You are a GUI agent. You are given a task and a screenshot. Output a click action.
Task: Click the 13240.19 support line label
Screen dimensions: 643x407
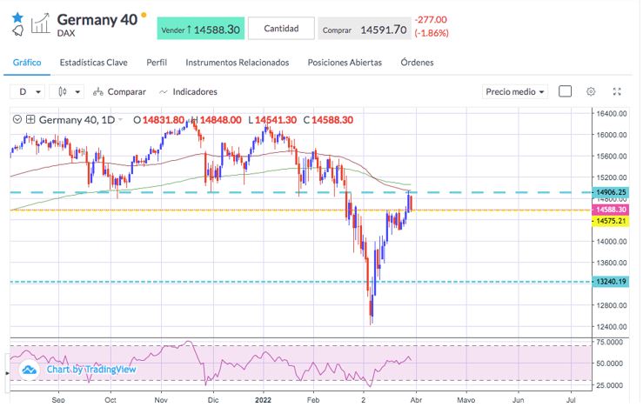point(611,282)
